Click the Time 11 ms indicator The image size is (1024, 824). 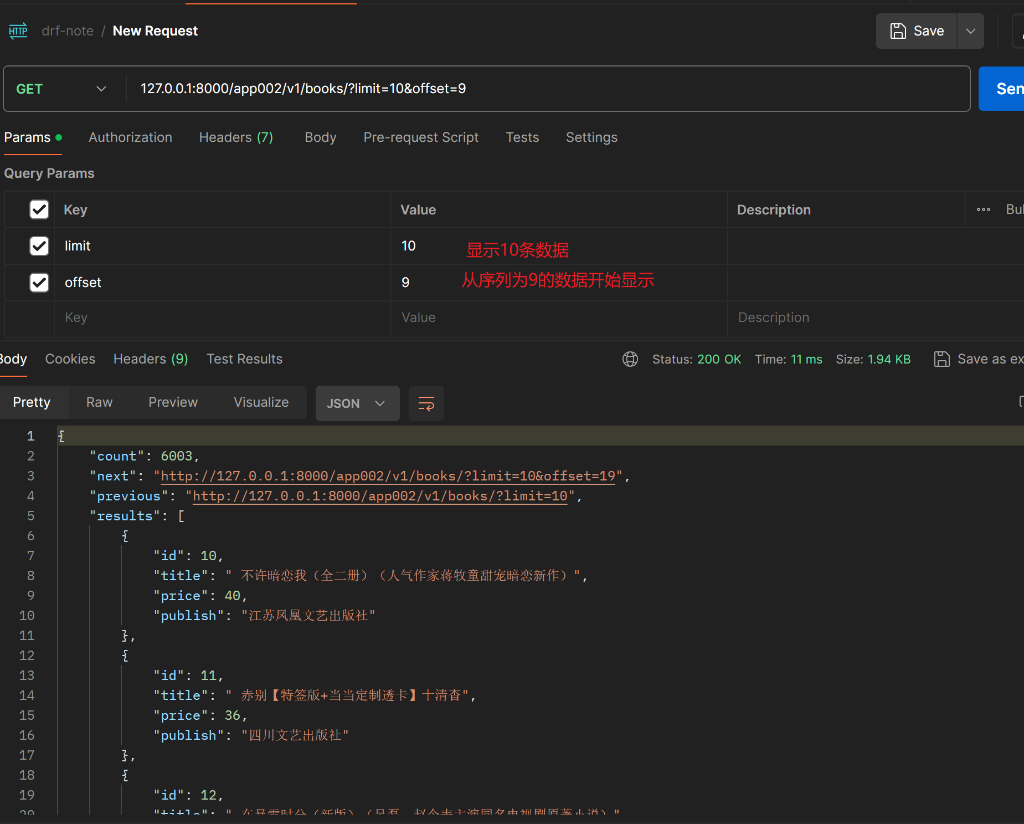(789, 359)
